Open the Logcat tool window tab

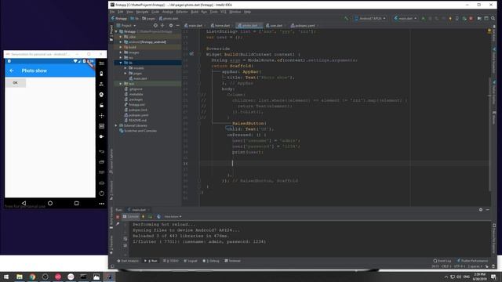pos(191,261)
